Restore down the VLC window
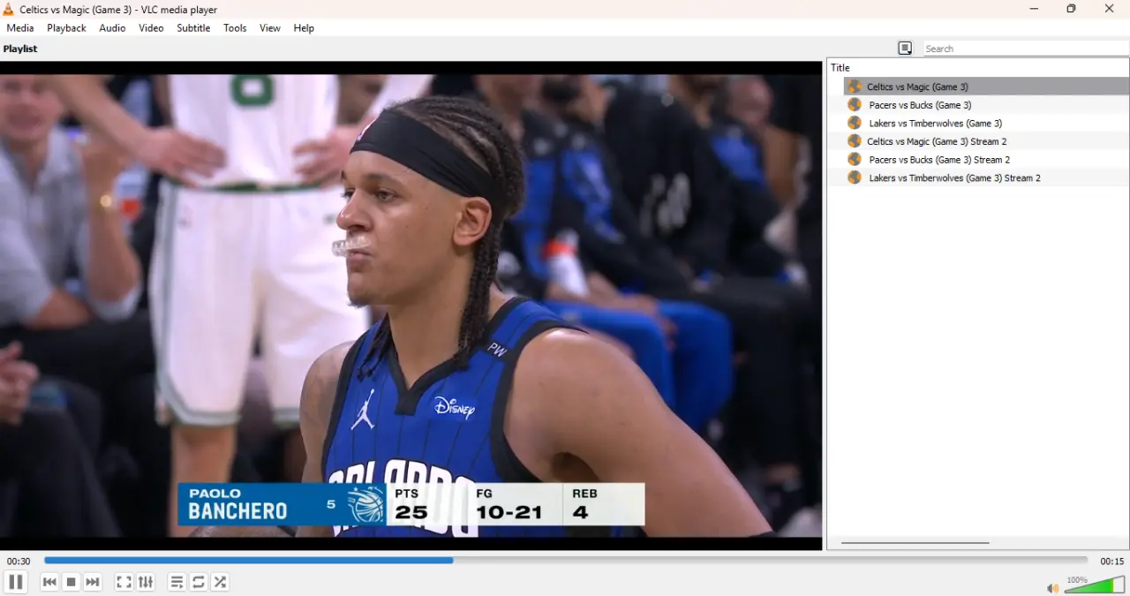 [1071, 9]
